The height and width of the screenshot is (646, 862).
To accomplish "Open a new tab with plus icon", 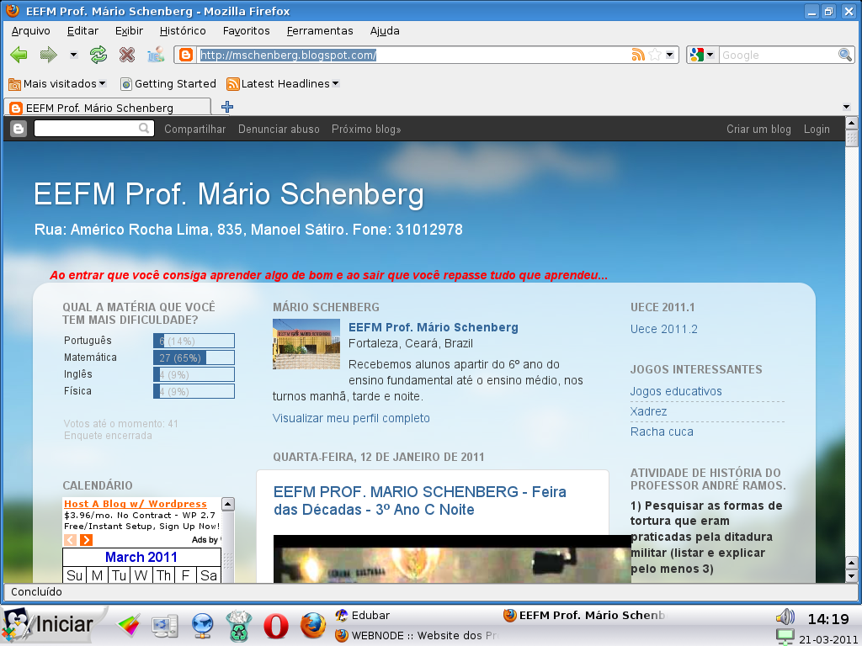I will pos(226,107).
